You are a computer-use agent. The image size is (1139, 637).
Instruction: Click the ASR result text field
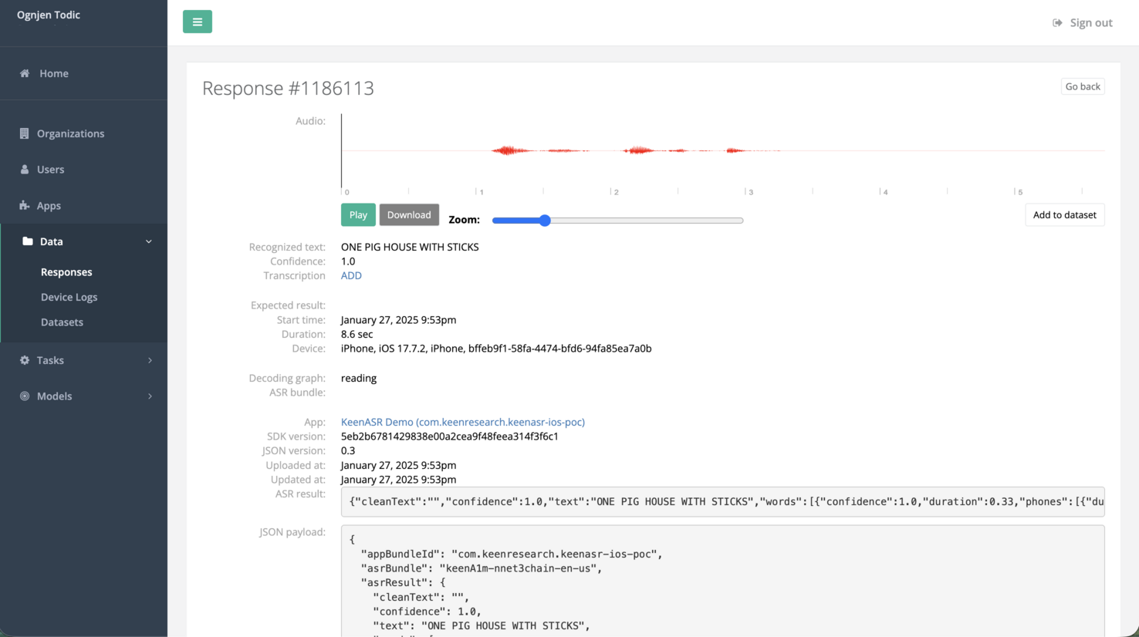722,502
